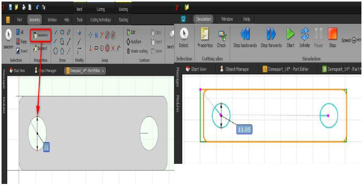Click the Autoform contour tool

(x=134, y=42)
